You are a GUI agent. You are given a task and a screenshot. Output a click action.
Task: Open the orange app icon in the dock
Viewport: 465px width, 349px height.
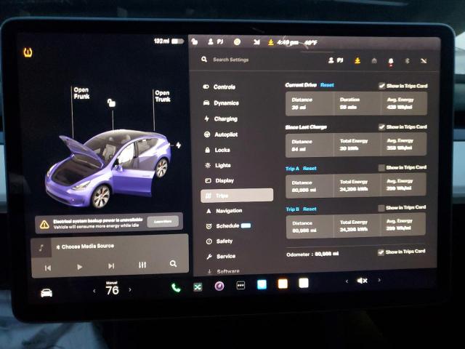(283, 284)
